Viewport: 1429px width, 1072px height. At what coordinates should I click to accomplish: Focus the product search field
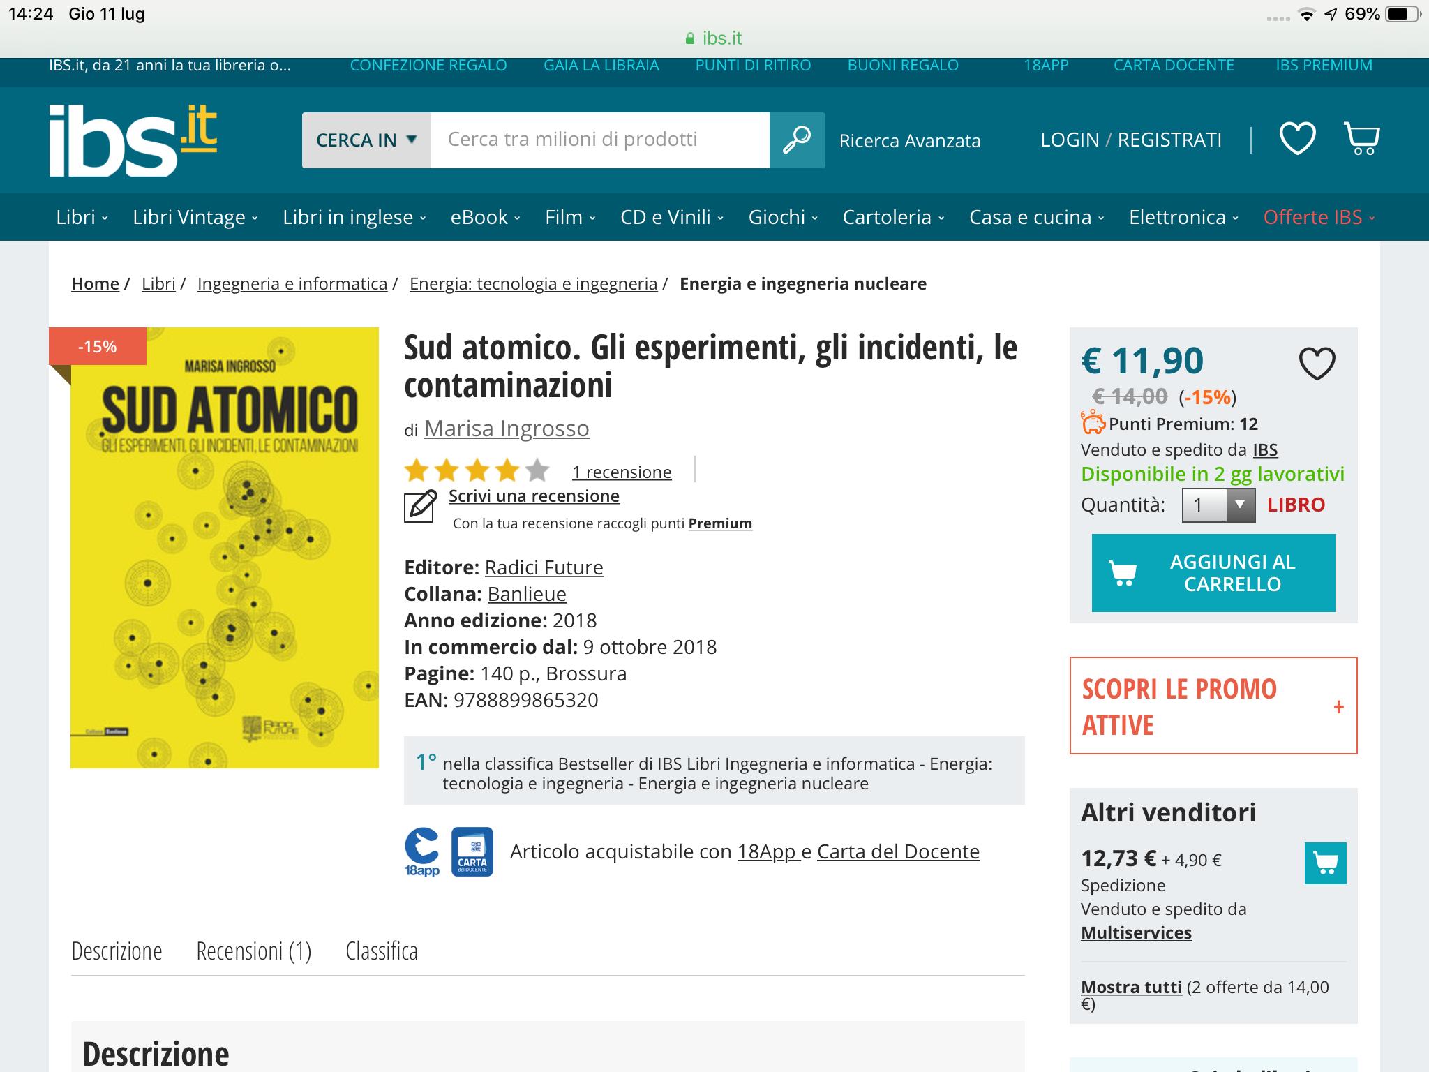(600, 140)
